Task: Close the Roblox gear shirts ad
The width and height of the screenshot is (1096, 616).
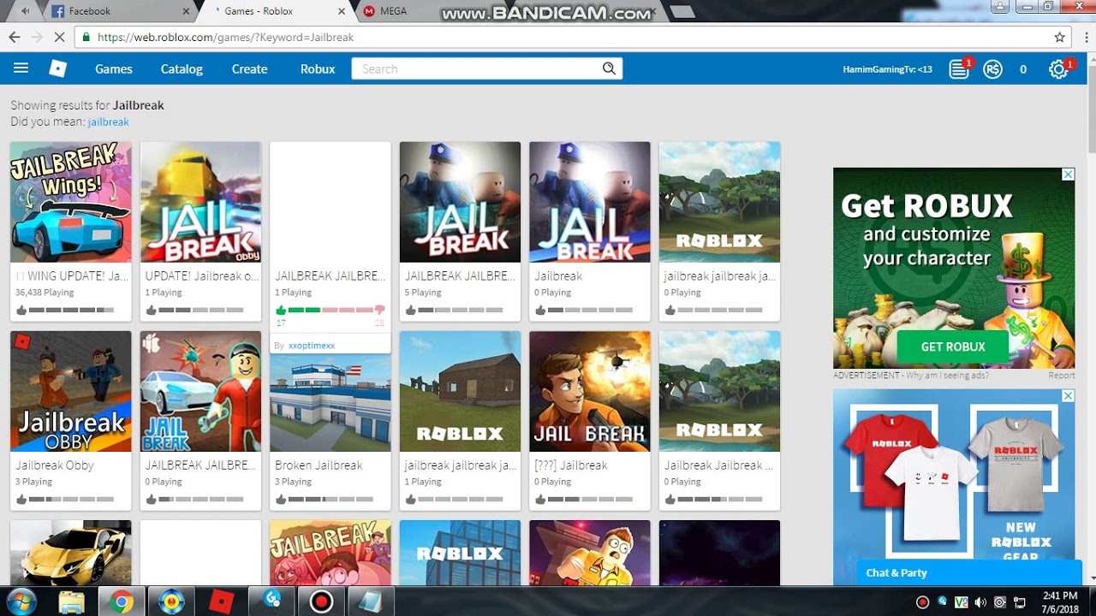Action: coord(1068,396)
